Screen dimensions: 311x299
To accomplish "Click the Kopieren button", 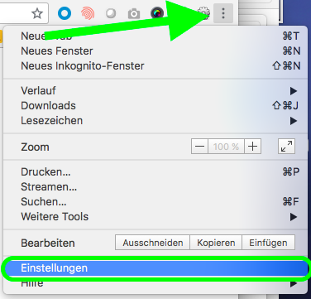I will coord(216,243).
